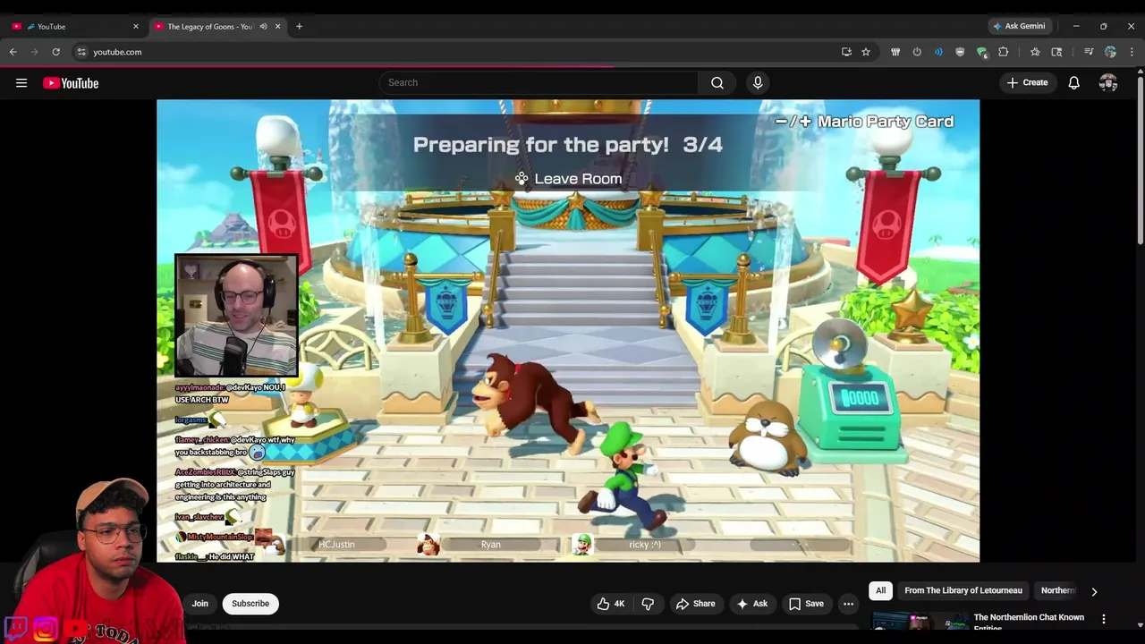Open the media controls music icon

[1089, 52]
